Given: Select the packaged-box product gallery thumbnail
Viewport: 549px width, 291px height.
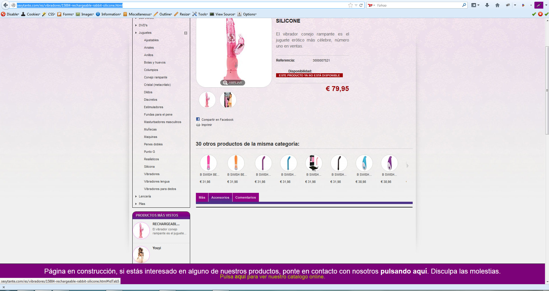Looking at the screenshot, I should click(x=228, y=100).
